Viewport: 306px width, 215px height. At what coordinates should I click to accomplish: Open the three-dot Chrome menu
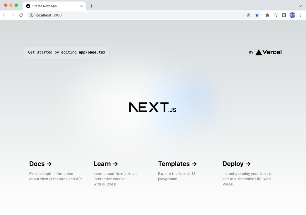[x=301, y=15]
